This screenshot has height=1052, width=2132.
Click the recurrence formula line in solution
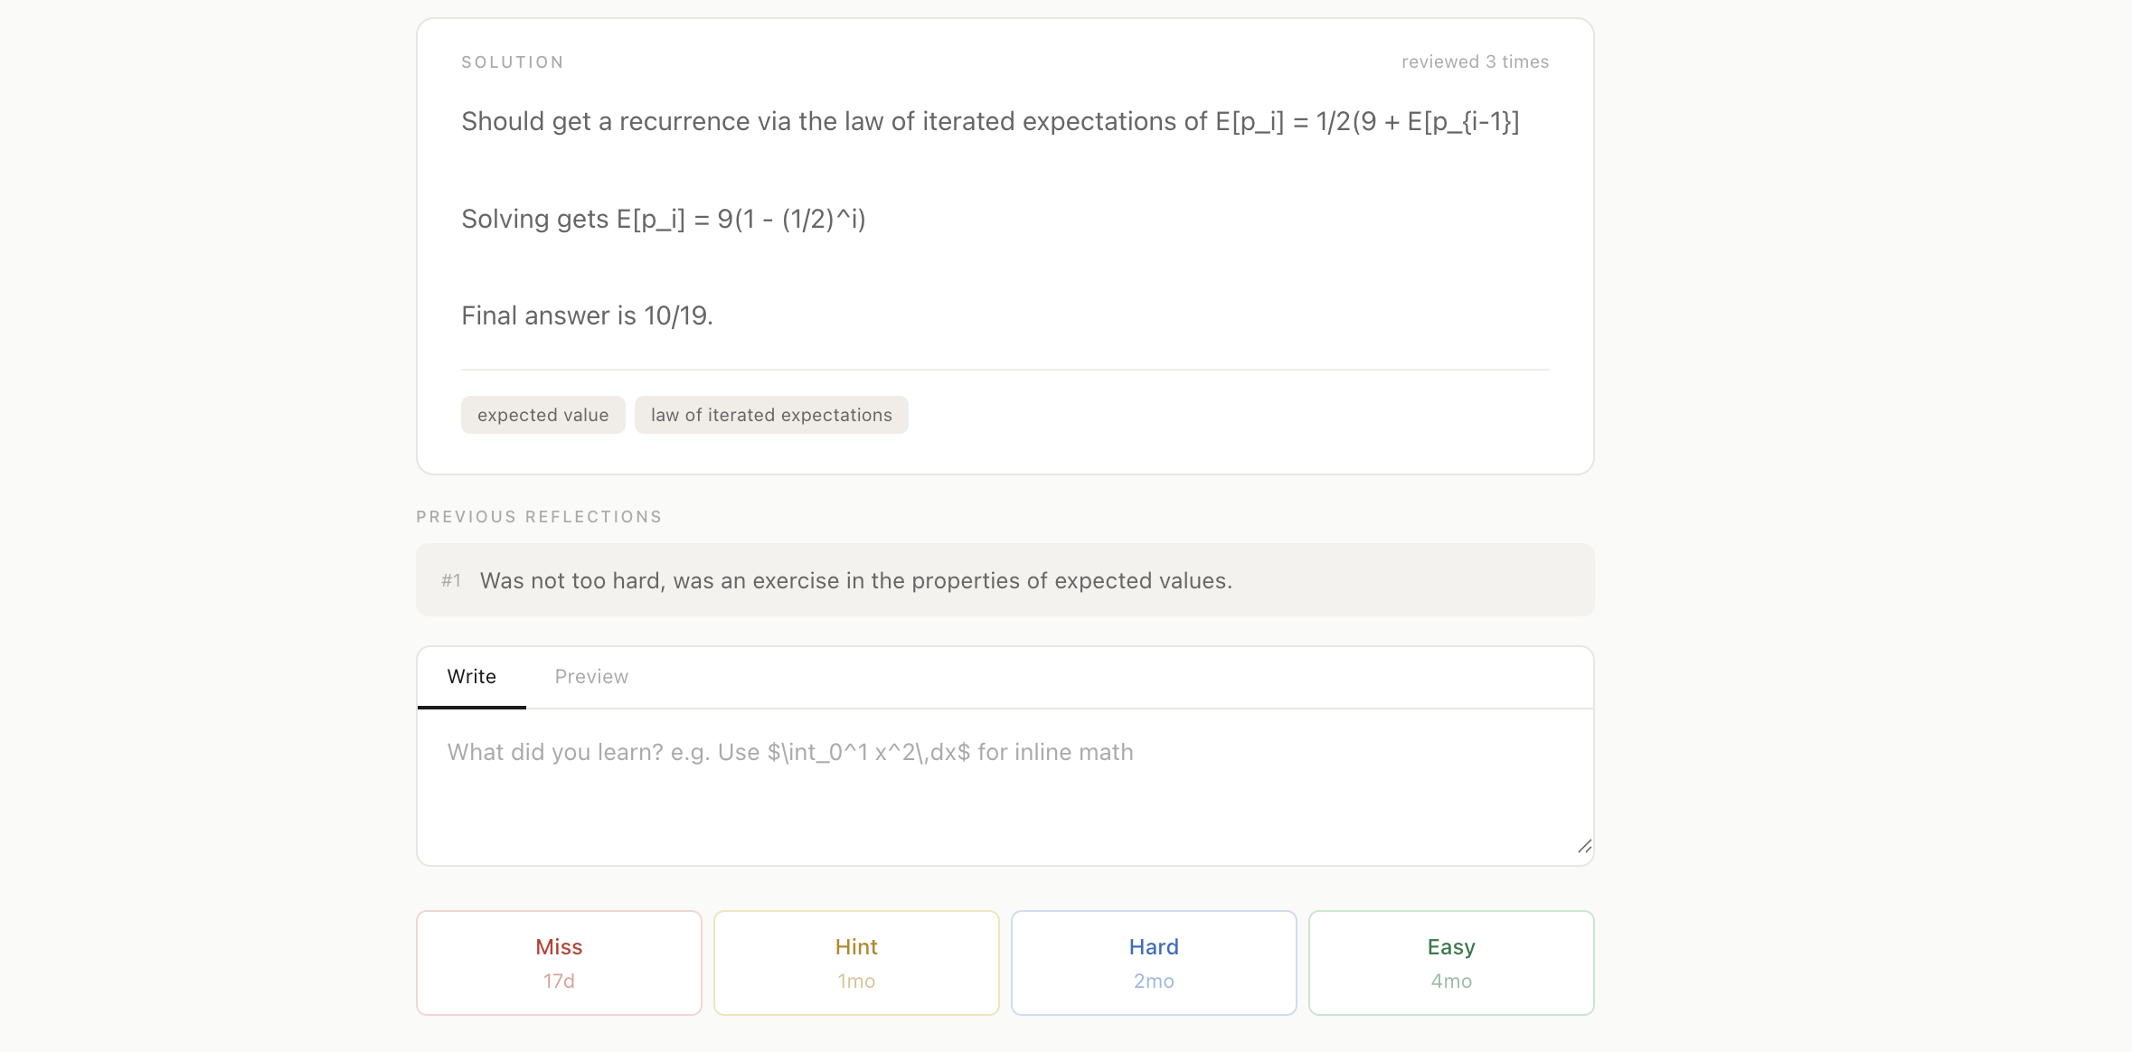989,121
